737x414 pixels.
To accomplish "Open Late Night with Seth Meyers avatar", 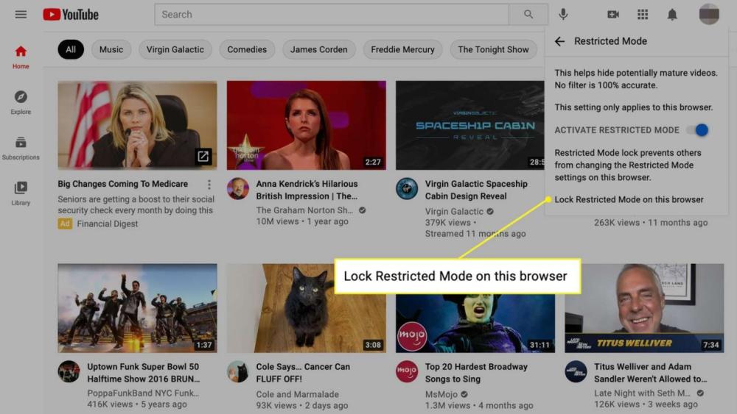I will (576, 372).
